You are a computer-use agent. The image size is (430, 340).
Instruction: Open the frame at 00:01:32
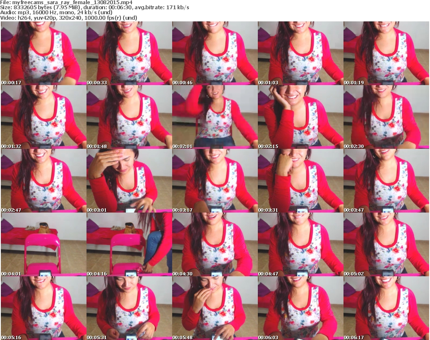pos(44,117)
